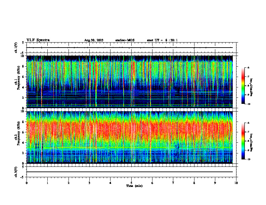Click time axis tick label "7"
The image size is (266, 205).
click(173, 183)
